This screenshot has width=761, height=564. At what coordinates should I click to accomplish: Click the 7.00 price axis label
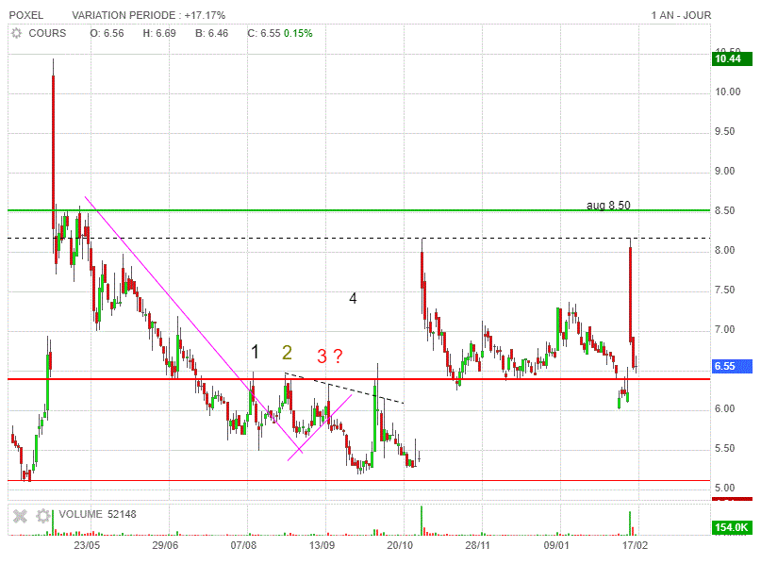[x=724, y=330]
